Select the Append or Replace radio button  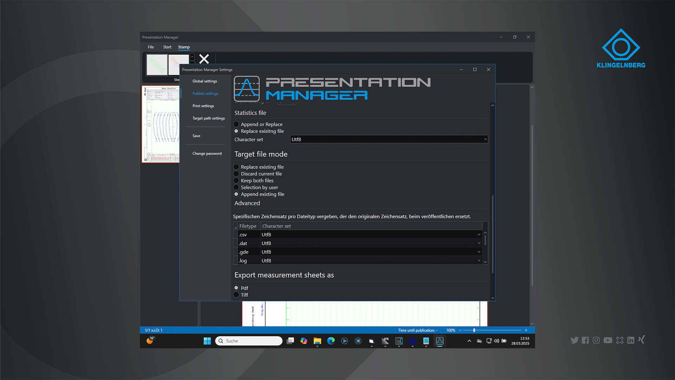click(x=236, y=124)
